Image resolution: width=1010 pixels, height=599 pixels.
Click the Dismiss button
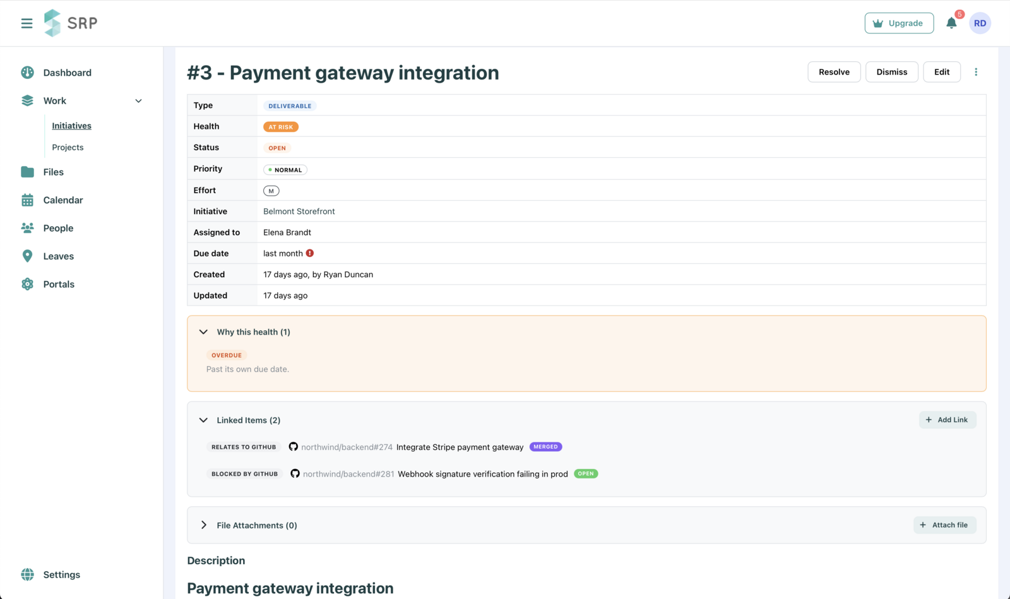point(891,72)
